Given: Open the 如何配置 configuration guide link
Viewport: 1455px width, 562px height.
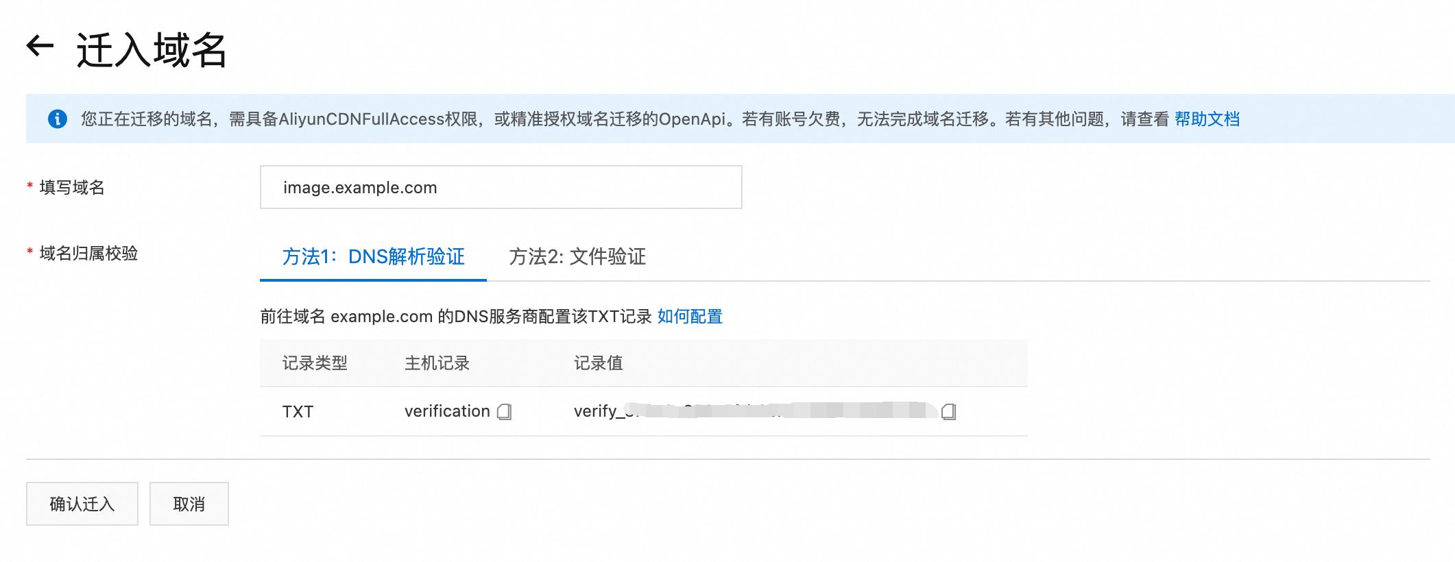Looking at the screenshot, I should pos(690,317).
